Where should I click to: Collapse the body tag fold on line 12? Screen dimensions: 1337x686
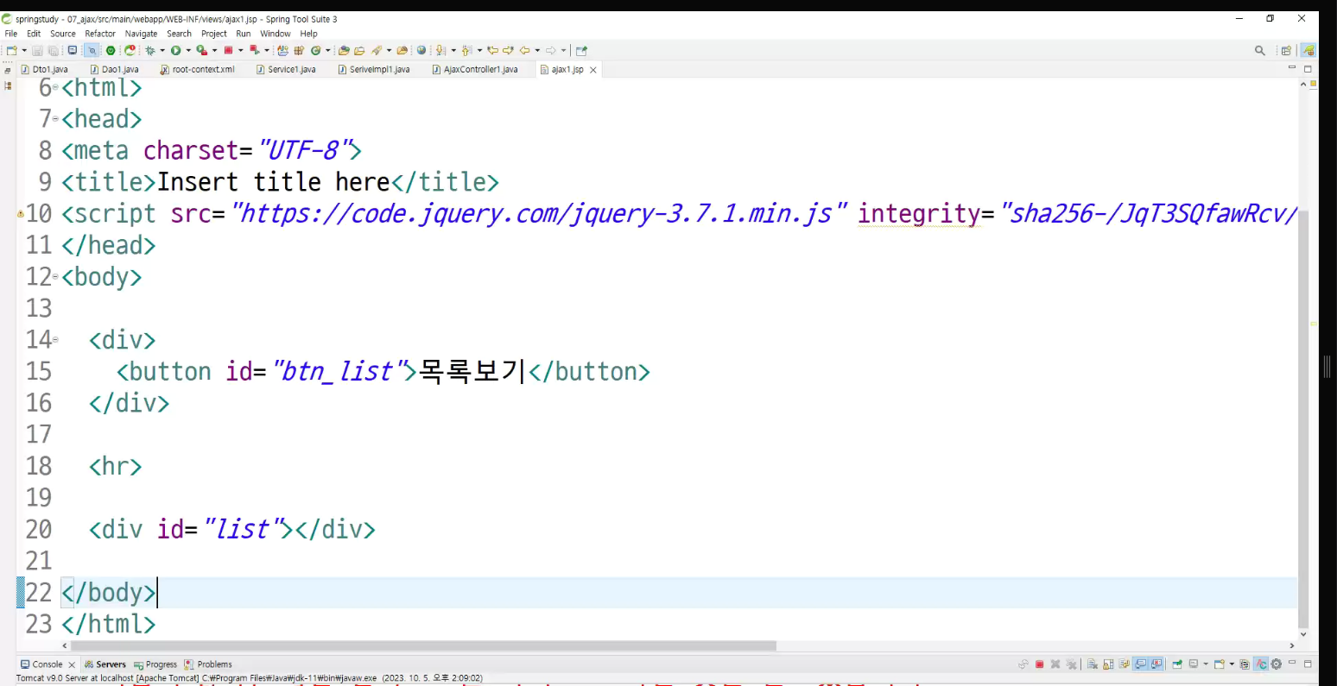click(x=56, y=277)
